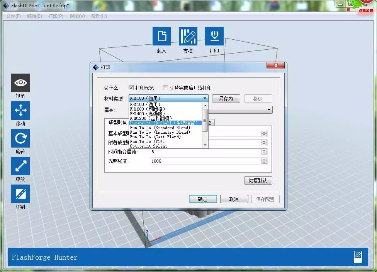Select the 旋转 (Rotate) tool
377x272 pixels.
coord(20,138)
